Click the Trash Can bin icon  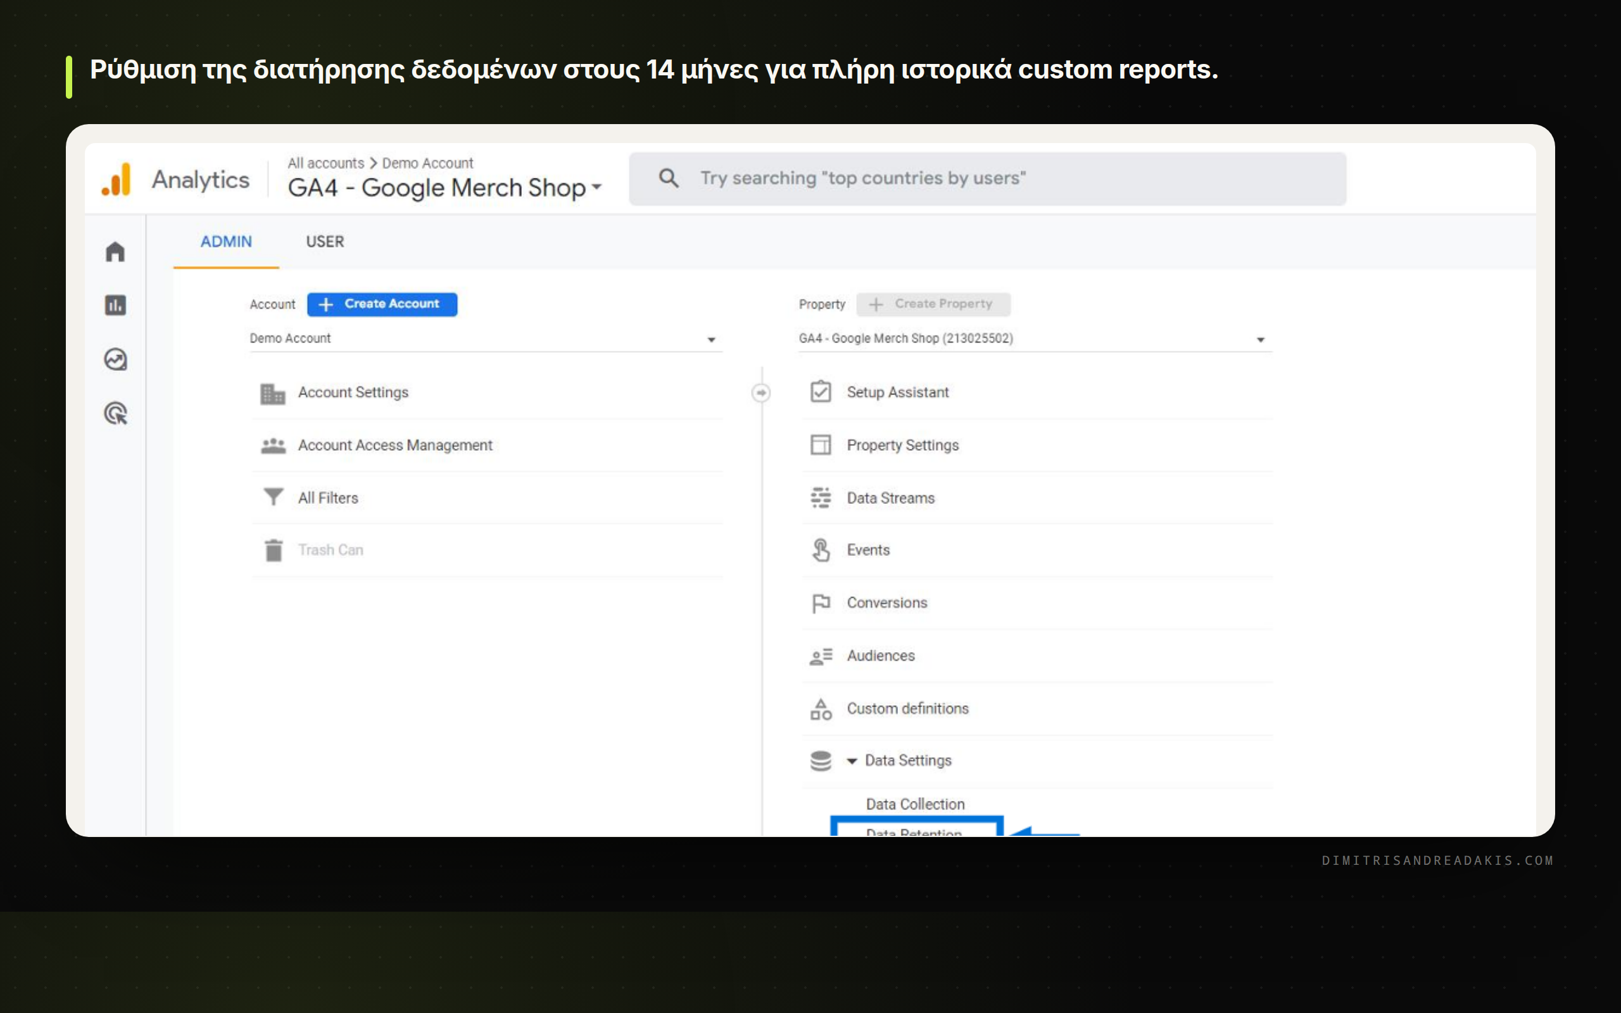tap(274, 550)
